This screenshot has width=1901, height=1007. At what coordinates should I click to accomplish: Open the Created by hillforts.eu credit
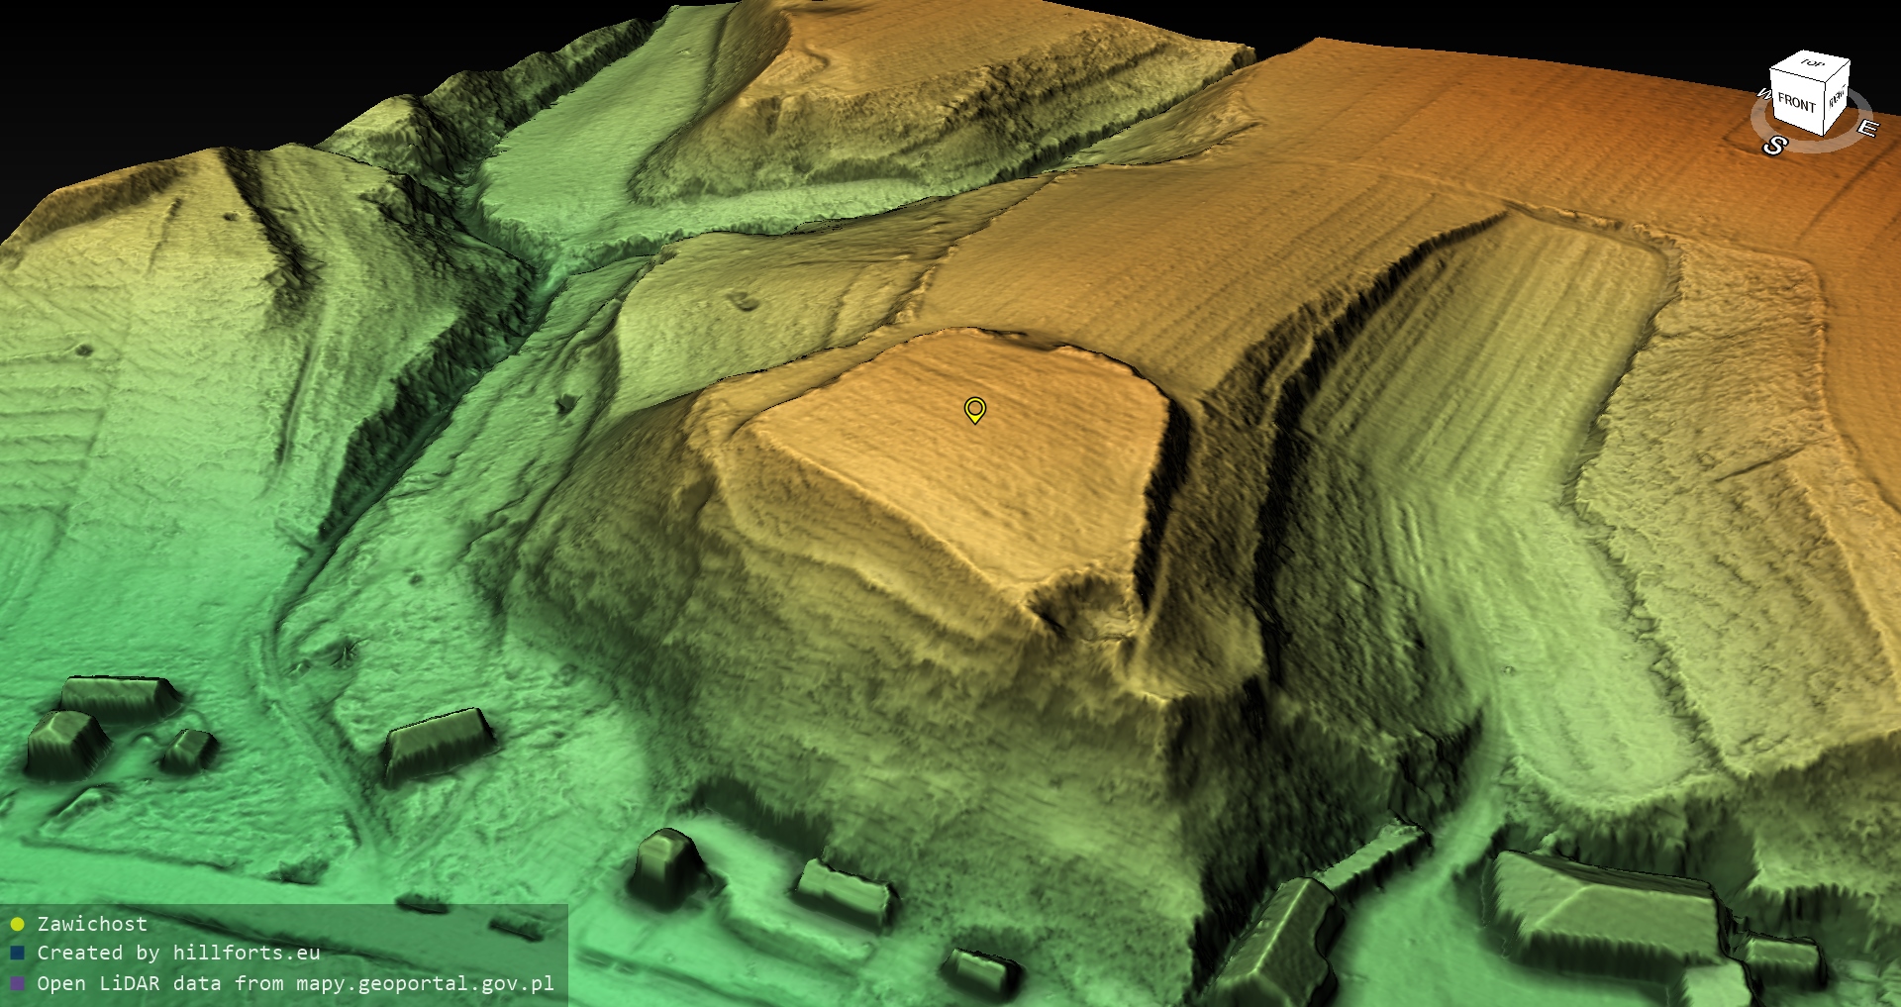[178, 953]
